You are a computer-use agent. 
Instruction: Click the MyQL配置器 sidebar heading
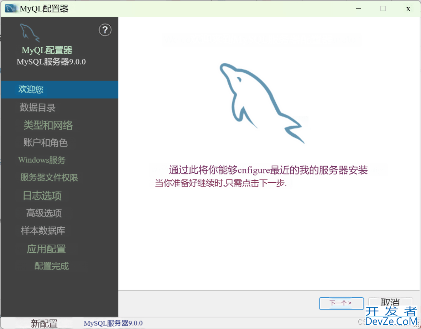(47, 50)
